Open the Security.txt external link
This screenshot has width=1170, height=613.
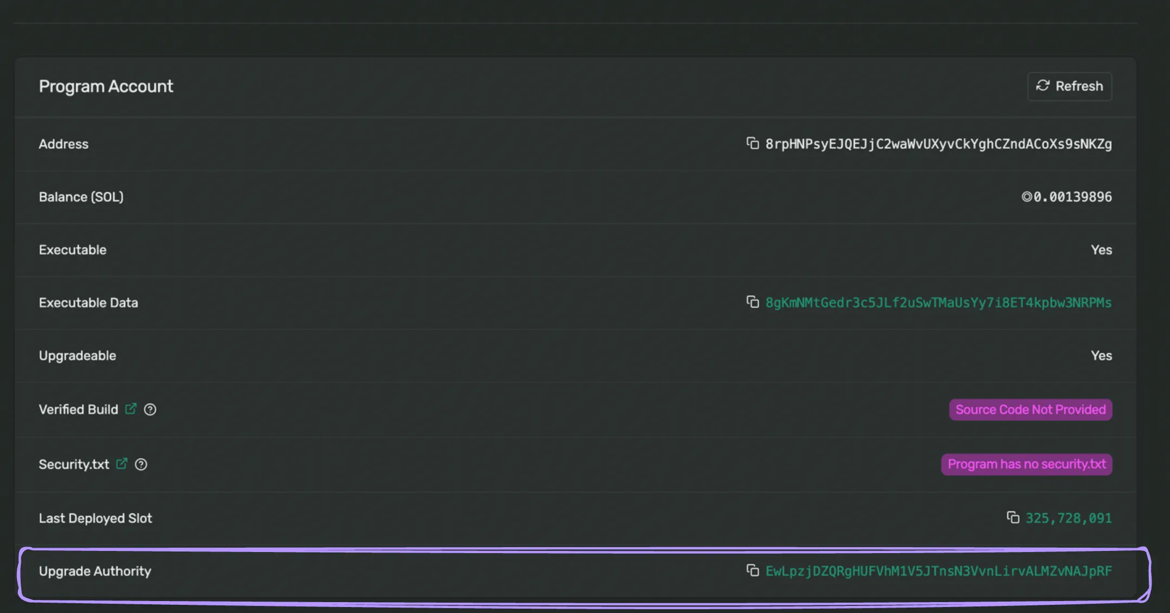click(x=122, y=464)
